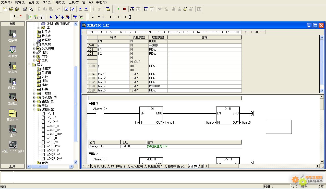Open the 工具(T) menu
Screen dimensions: 326x189
tap(74, 2)
